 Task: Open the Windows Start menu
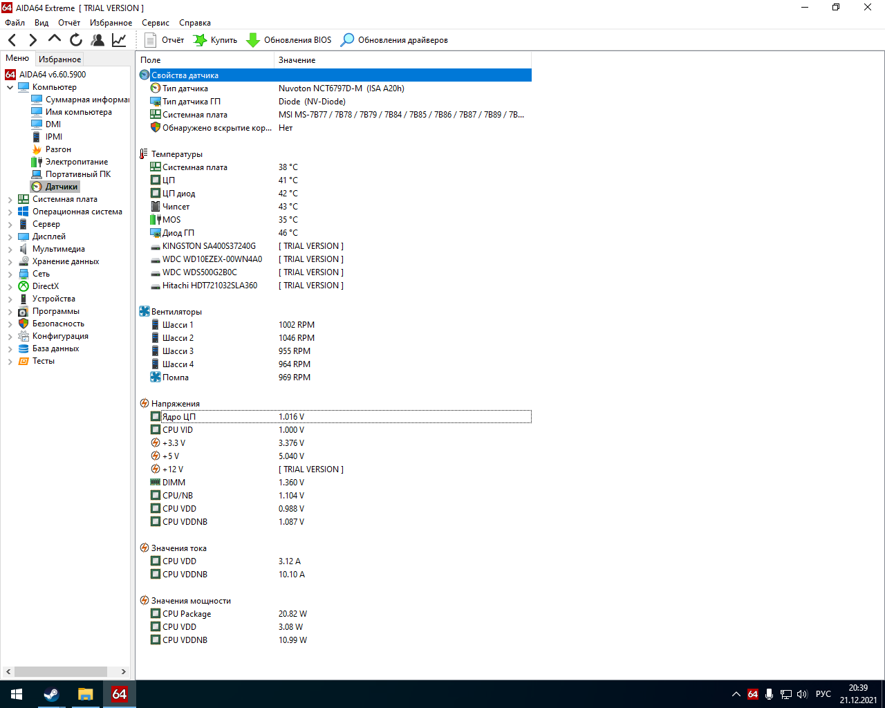[x=17, y=694]
